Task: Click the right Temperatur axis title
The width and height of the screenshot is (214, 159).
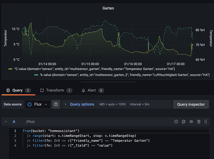Action: pyautogui.click(x=211, y=38)
